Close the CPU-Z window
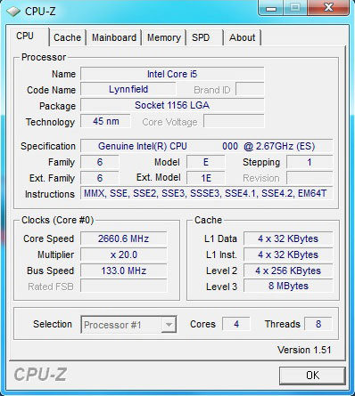 (x=328, y=8)
